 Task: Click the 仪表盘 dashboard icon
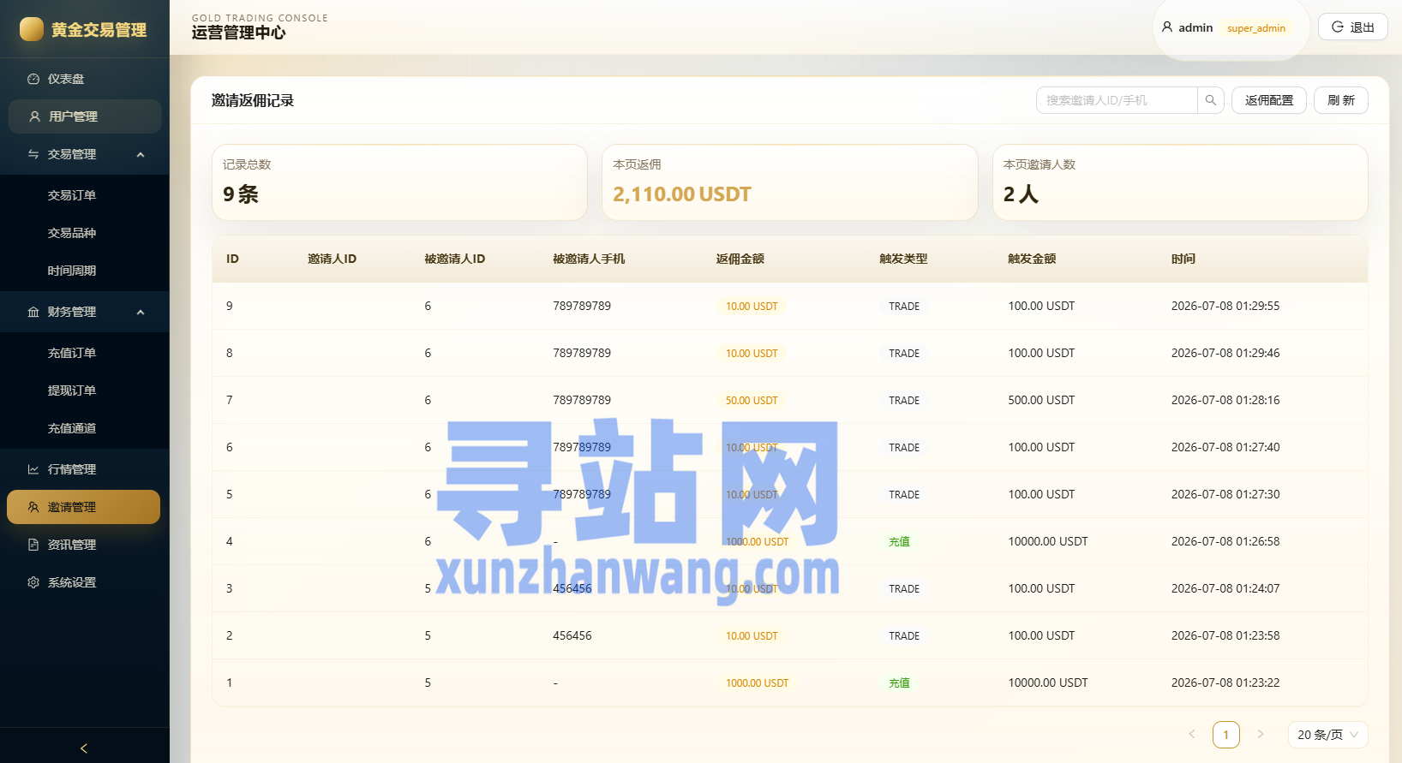pyautogui.click(x=33, y=79)
